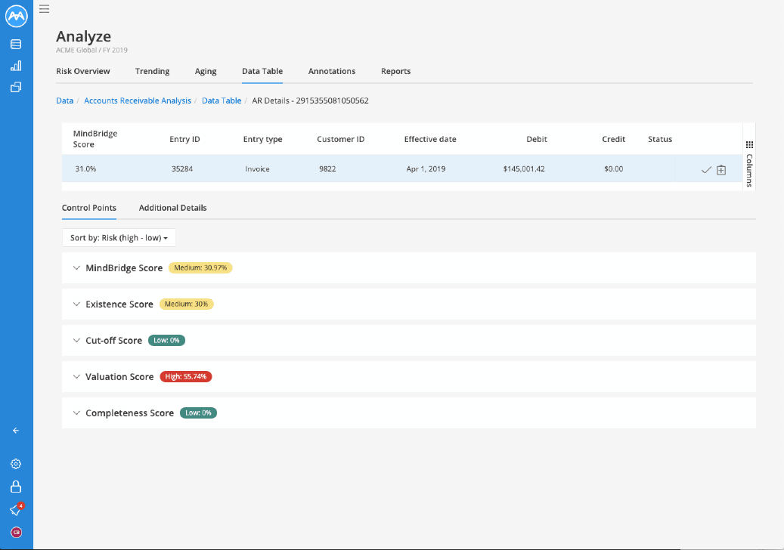Open Accounts Receivable Analysis breadcrumb link
Image resolution: width=784 pixels, height=550 pixels.
coord(138,100)
